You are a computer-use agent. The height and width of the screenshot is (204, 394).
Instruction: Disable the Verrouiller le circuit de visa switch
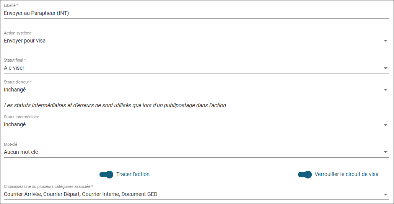click(x=305, y=175)
